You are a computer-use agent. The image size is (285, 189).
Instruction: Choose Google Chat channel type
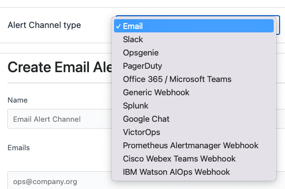(x=194, y=119)
